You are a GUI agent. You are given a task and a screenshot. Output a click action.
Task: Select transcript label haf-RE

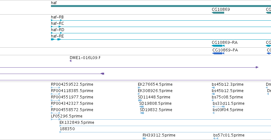click(57, 36)
